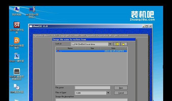Sort file list by Size column
This screenshot has height=101, width=172.
coord(92,48)
